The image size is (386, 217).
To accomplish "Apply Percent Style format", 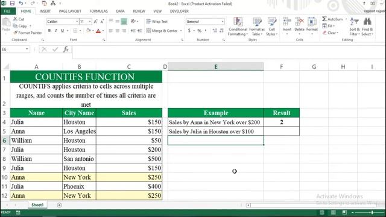I will 199,31.
